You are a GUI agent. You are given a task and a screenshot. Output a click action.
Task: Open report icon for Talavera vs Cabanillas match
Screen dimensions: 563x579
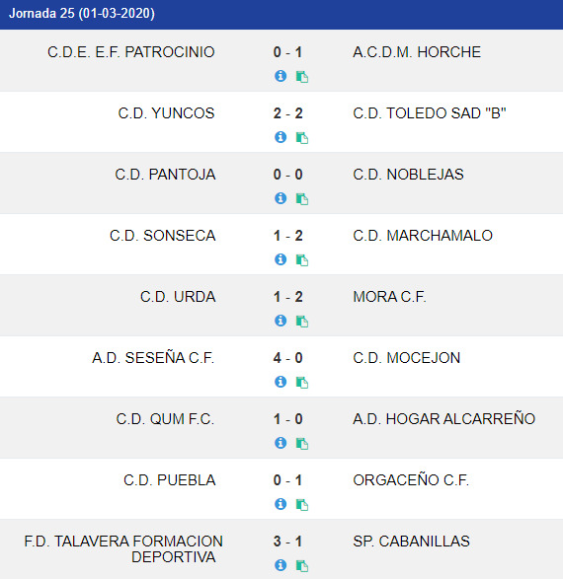click(x=302, y=566)
